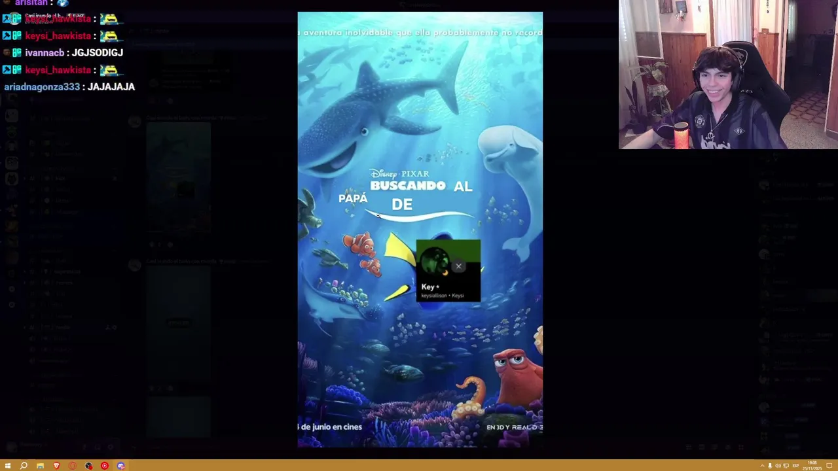Open File Explorer from the taskbar

tap(40, 466)
